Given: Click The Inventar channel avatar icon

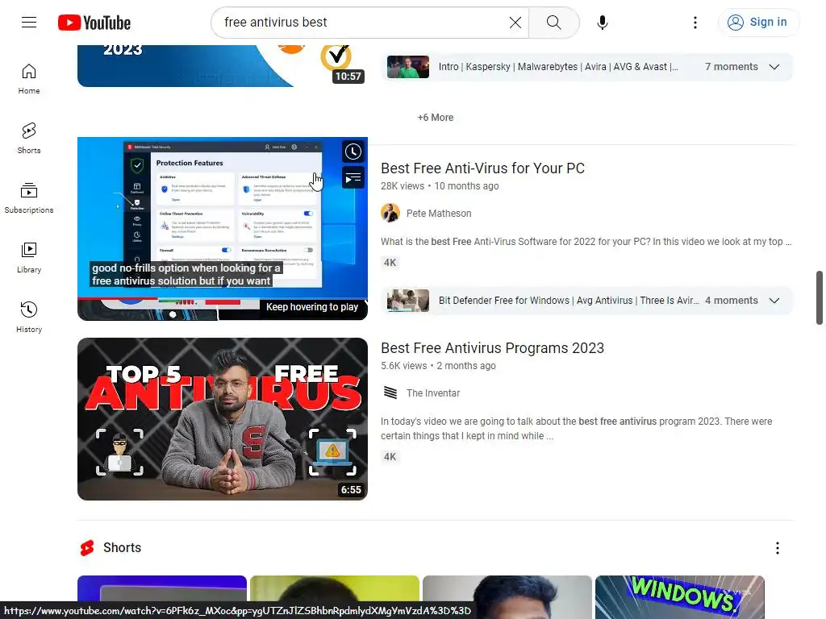Looking at the screenshot, I should [390, 393].
